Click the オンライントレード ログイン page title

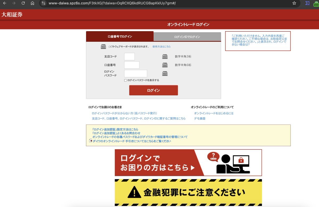tap(188, 24)
